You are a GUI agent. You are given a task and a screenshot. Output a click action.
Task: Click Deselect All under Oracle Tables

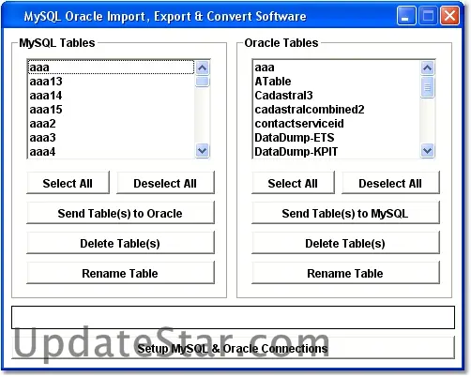pyautogui.click(x=390, y=183)
